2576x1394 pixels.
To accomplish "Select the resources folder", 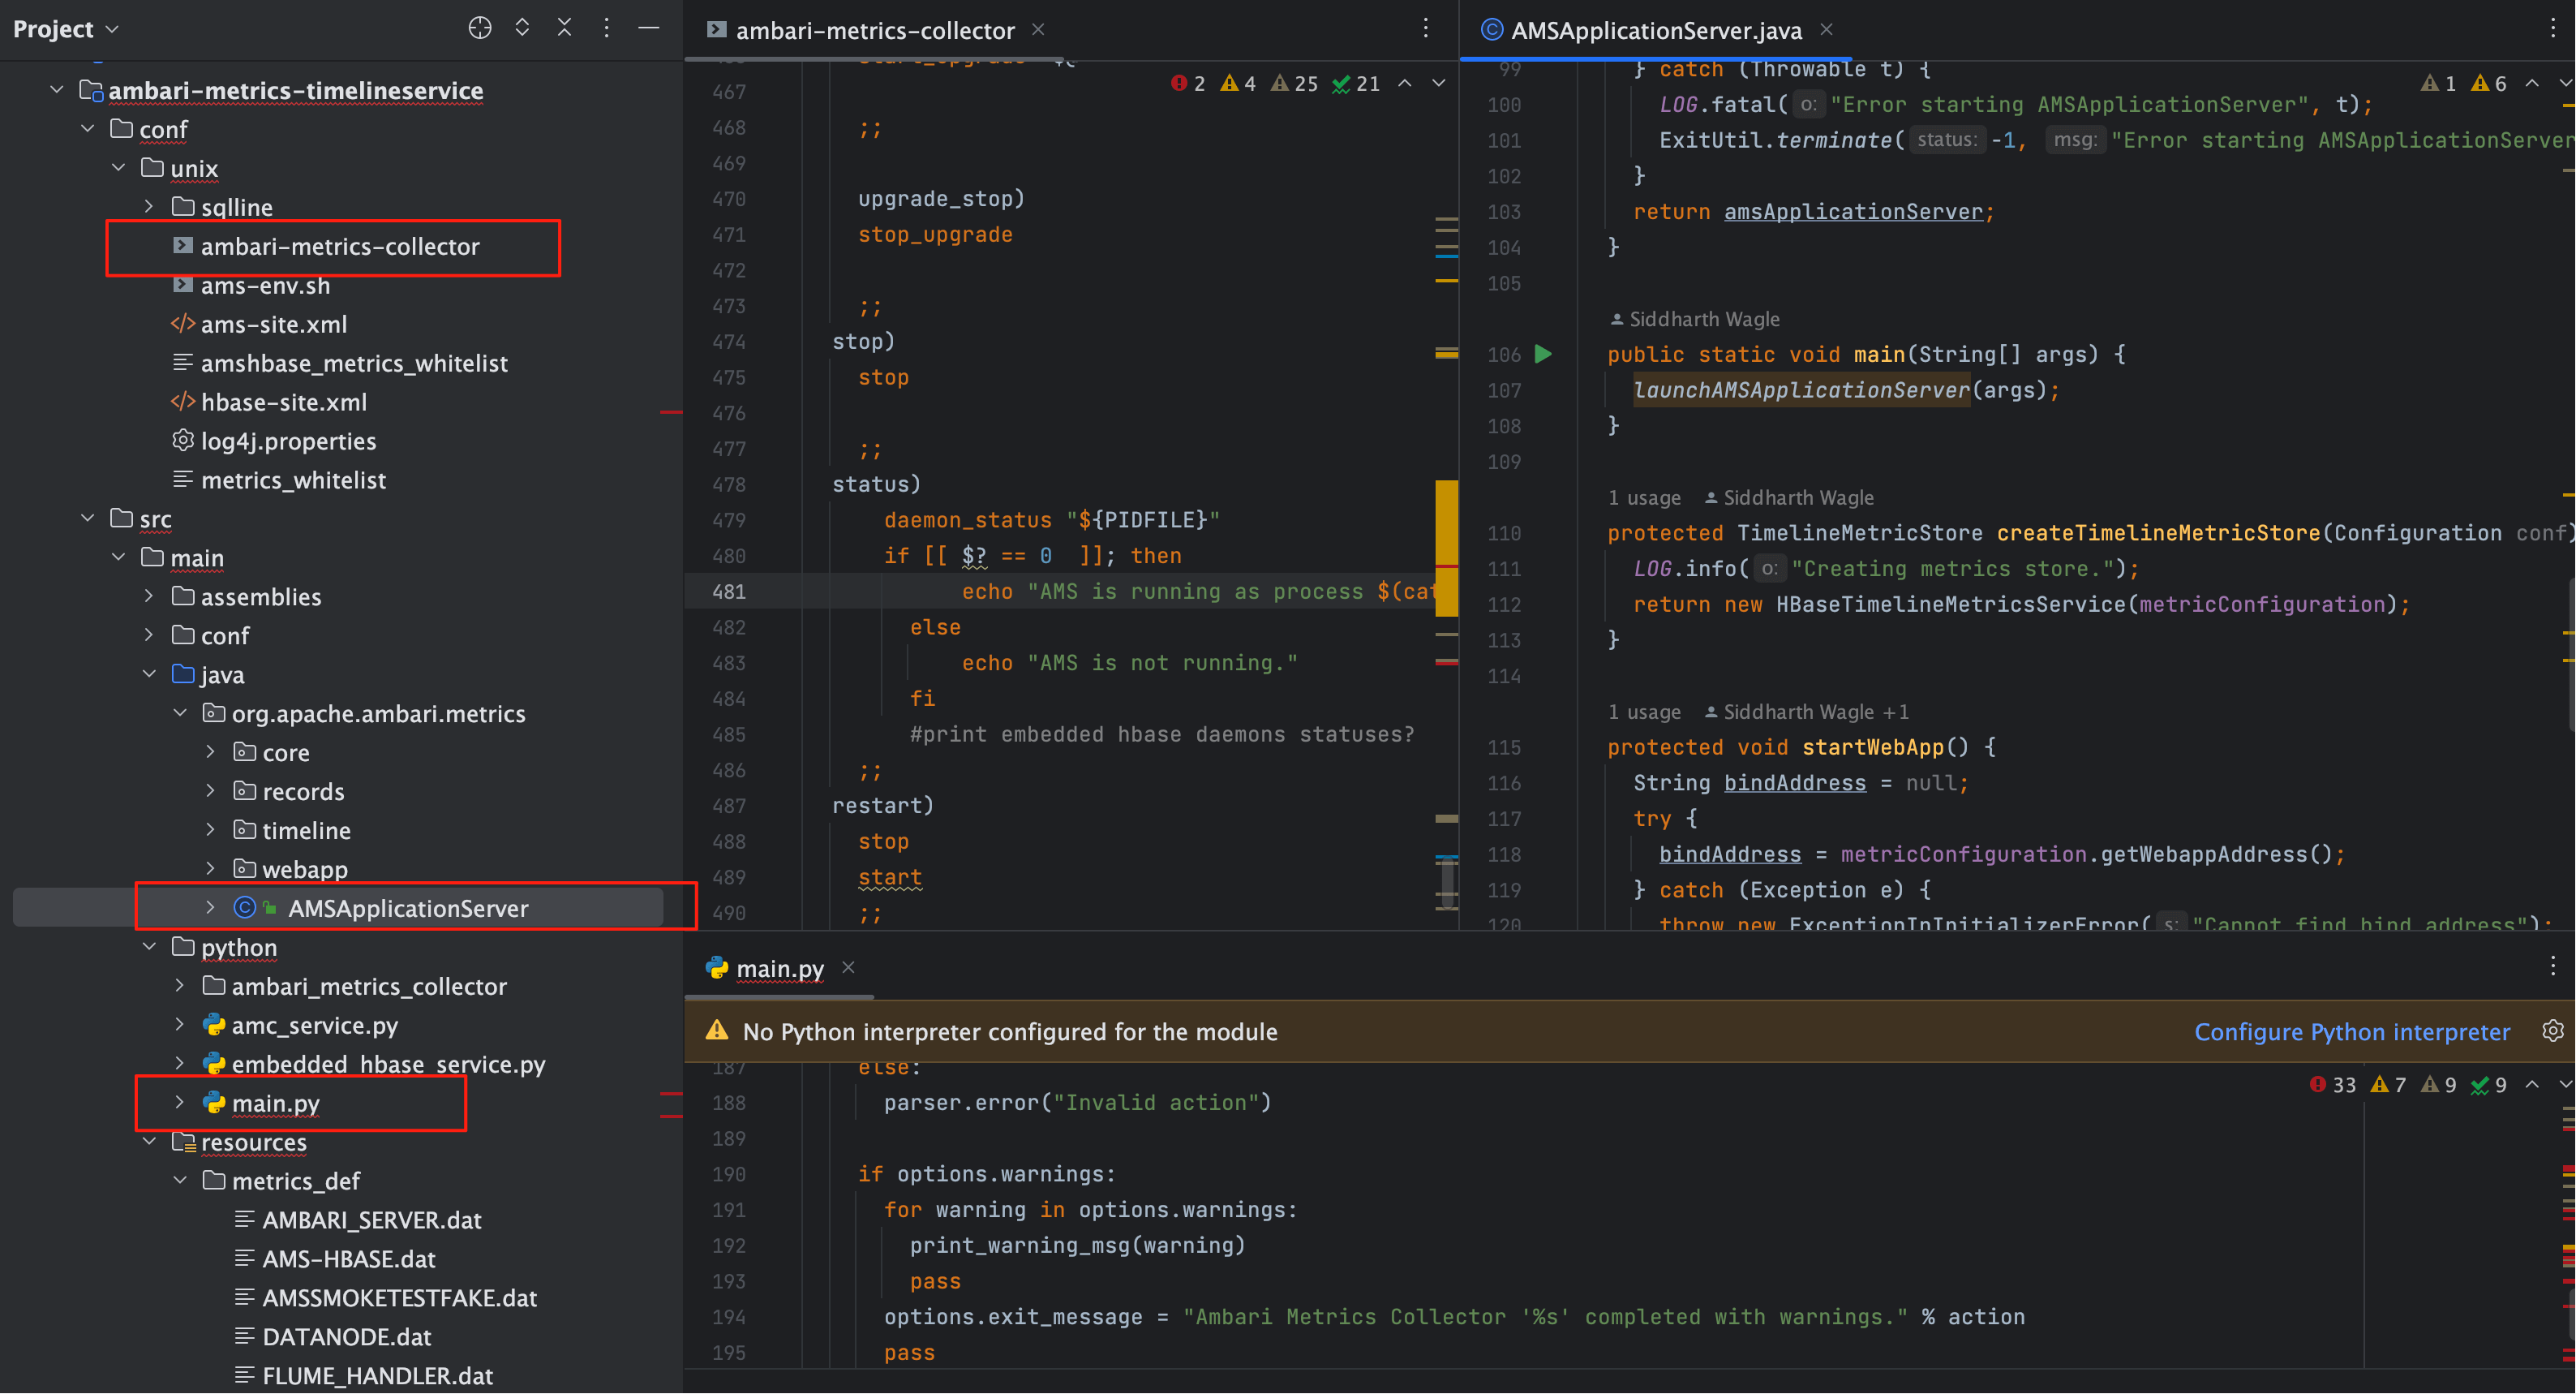I will tap(253, 1142).
